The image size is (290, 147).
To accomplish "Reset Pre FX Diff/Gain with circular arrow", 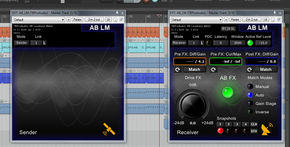I will tap(177, 70).
